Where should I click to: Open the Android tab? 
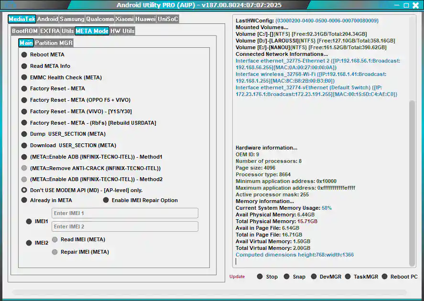[48, 19]
